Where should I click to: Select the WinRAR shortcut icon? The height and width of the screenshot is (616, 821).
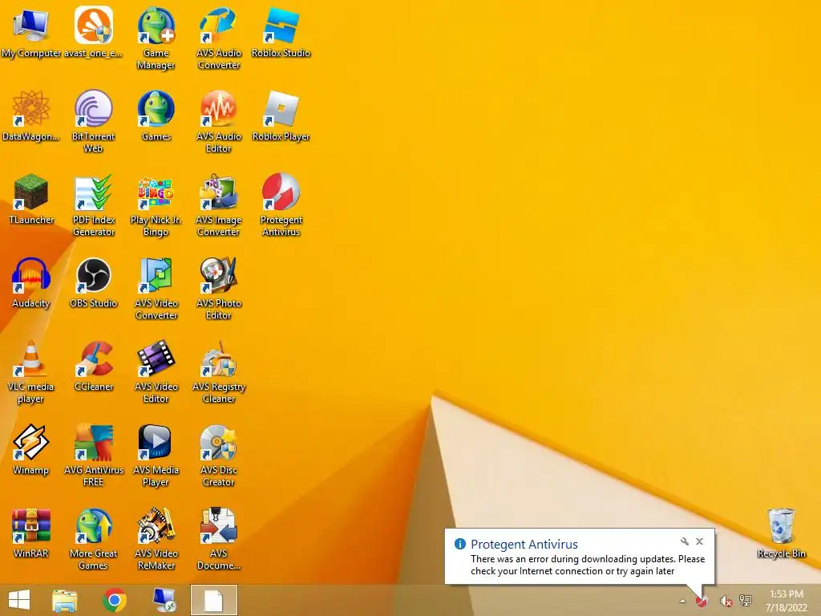pos(31,533)
